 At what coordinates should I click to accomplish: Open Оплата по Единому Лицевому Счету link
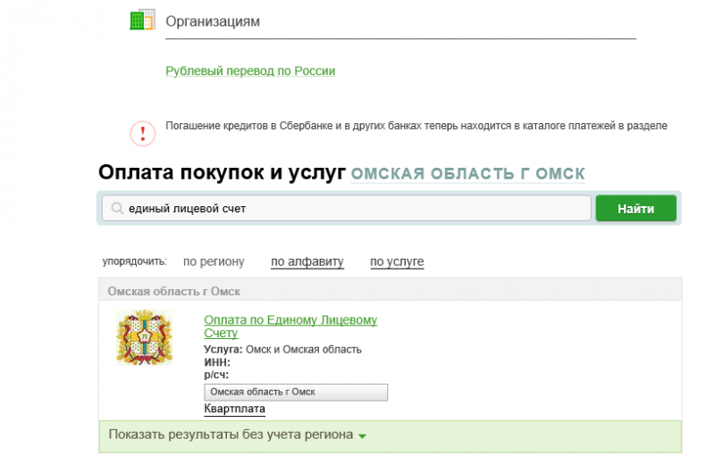point(290,326)
